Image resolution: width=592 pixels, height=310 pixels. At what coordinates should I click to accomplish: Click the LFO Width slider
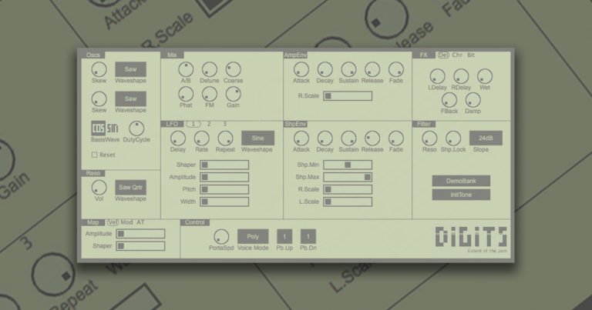(224, 202)
